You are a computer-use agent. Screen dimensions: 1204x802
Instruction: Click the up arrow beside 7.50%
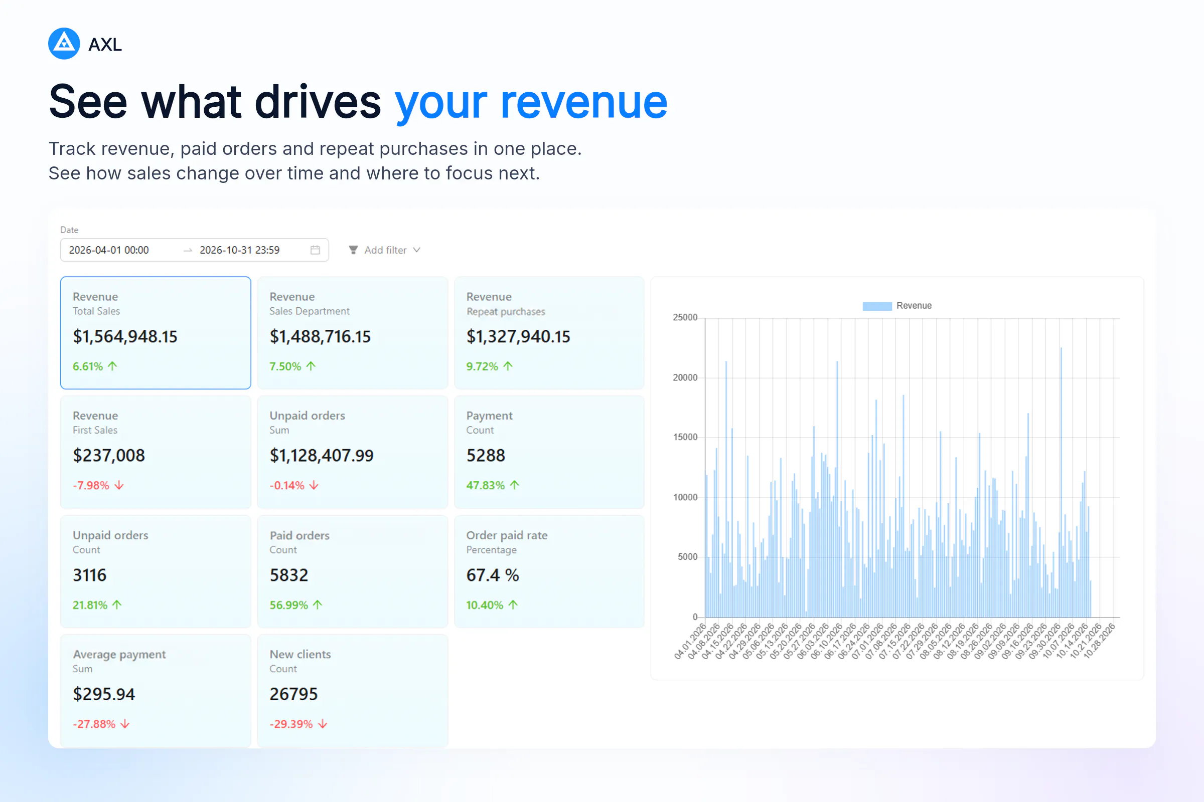click(311, 366)
